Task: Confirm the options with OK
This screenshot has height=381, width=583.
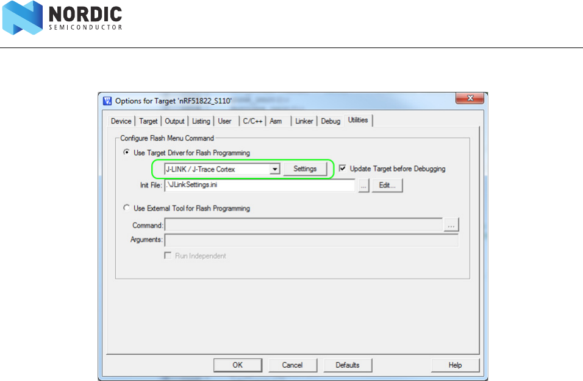Action: click(x=238, y=365)
